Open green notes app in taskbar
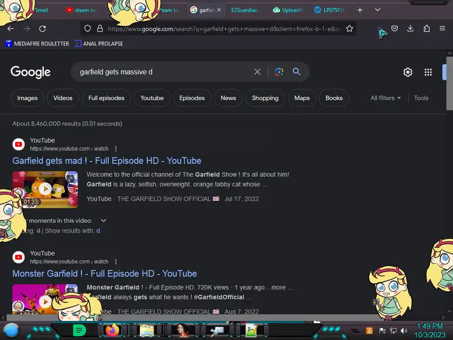This screenshot has width=453, height=340. point(79,330)
